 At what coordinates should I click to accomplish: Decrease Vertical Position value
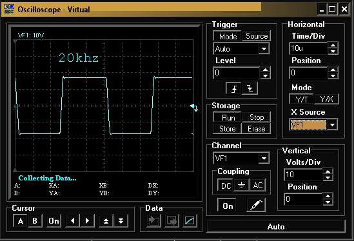click(x=328, y=202)
